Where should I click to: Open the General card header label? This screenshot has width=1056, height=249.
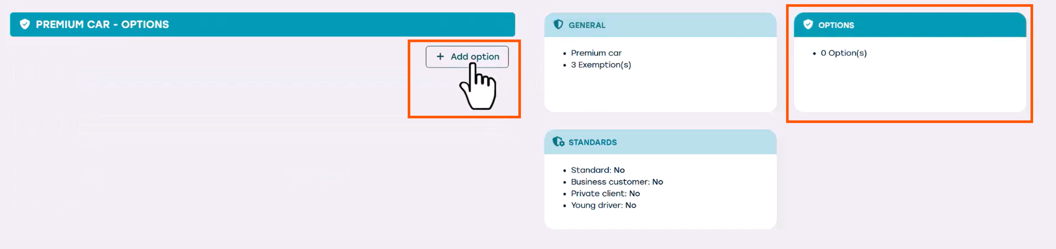click(x=587, y=25)
